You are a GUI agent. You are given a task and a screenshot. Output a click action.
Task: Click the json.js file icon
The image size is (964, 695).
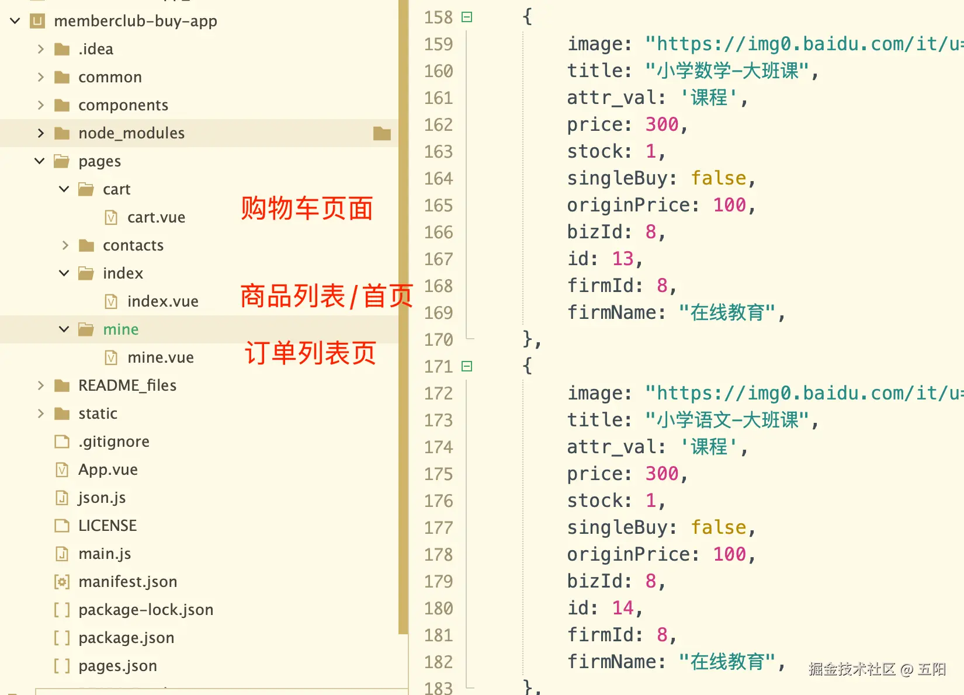point(62,498)
